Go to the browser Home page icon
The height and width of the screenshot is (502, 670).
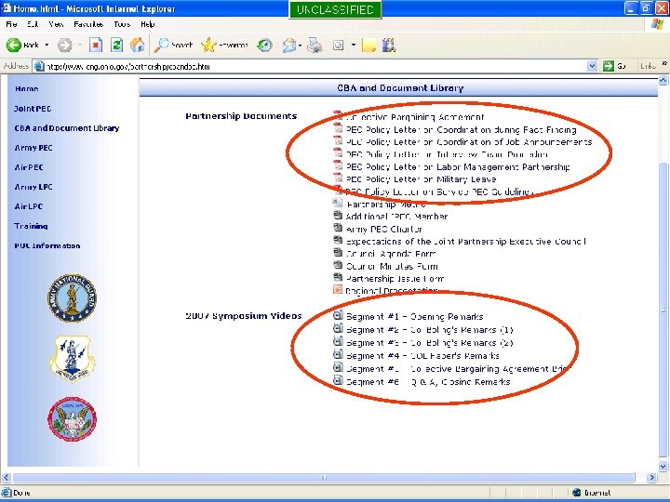[138, 45]
